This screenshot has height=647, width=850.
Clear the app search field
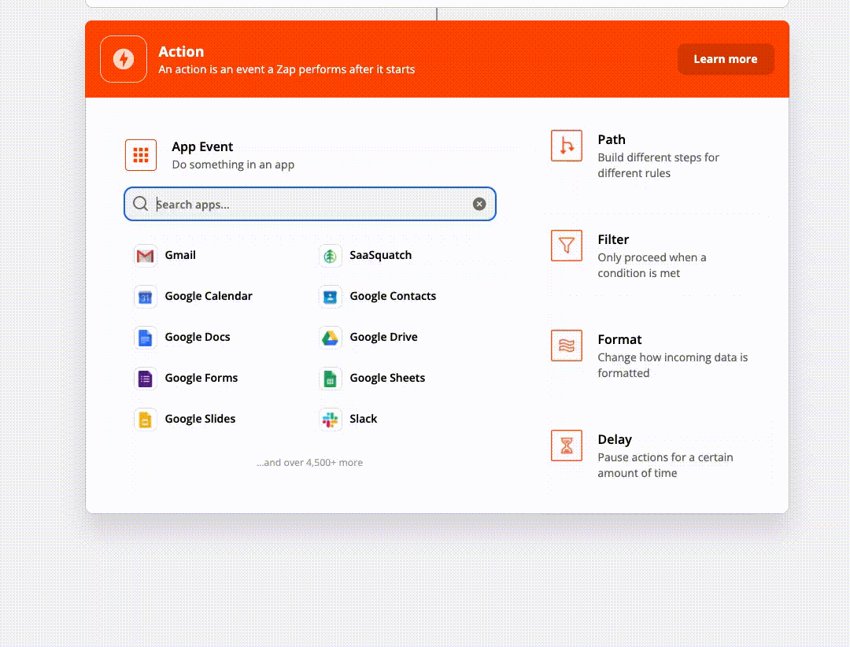479,203
